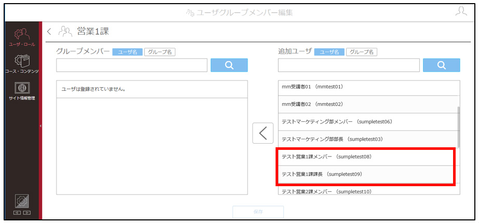479x223 pixels.
Task: Click the small right icon below the sidebar gear
Action: 26,213
